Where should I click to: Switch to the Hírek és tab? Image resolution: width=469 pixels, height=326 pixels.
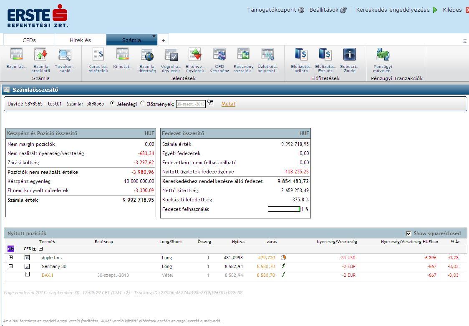tap(80, 40)
